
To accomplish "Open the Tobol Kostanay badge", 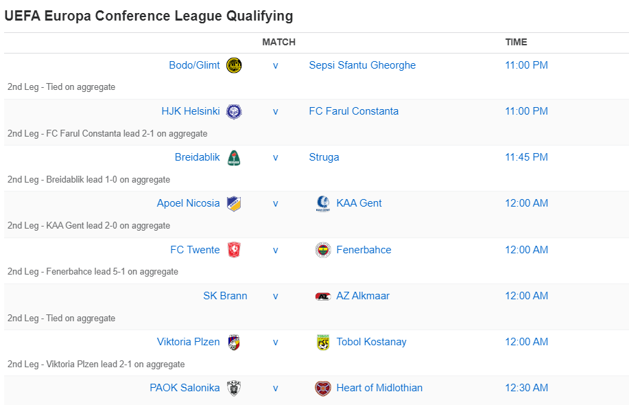I will point(322,341).
